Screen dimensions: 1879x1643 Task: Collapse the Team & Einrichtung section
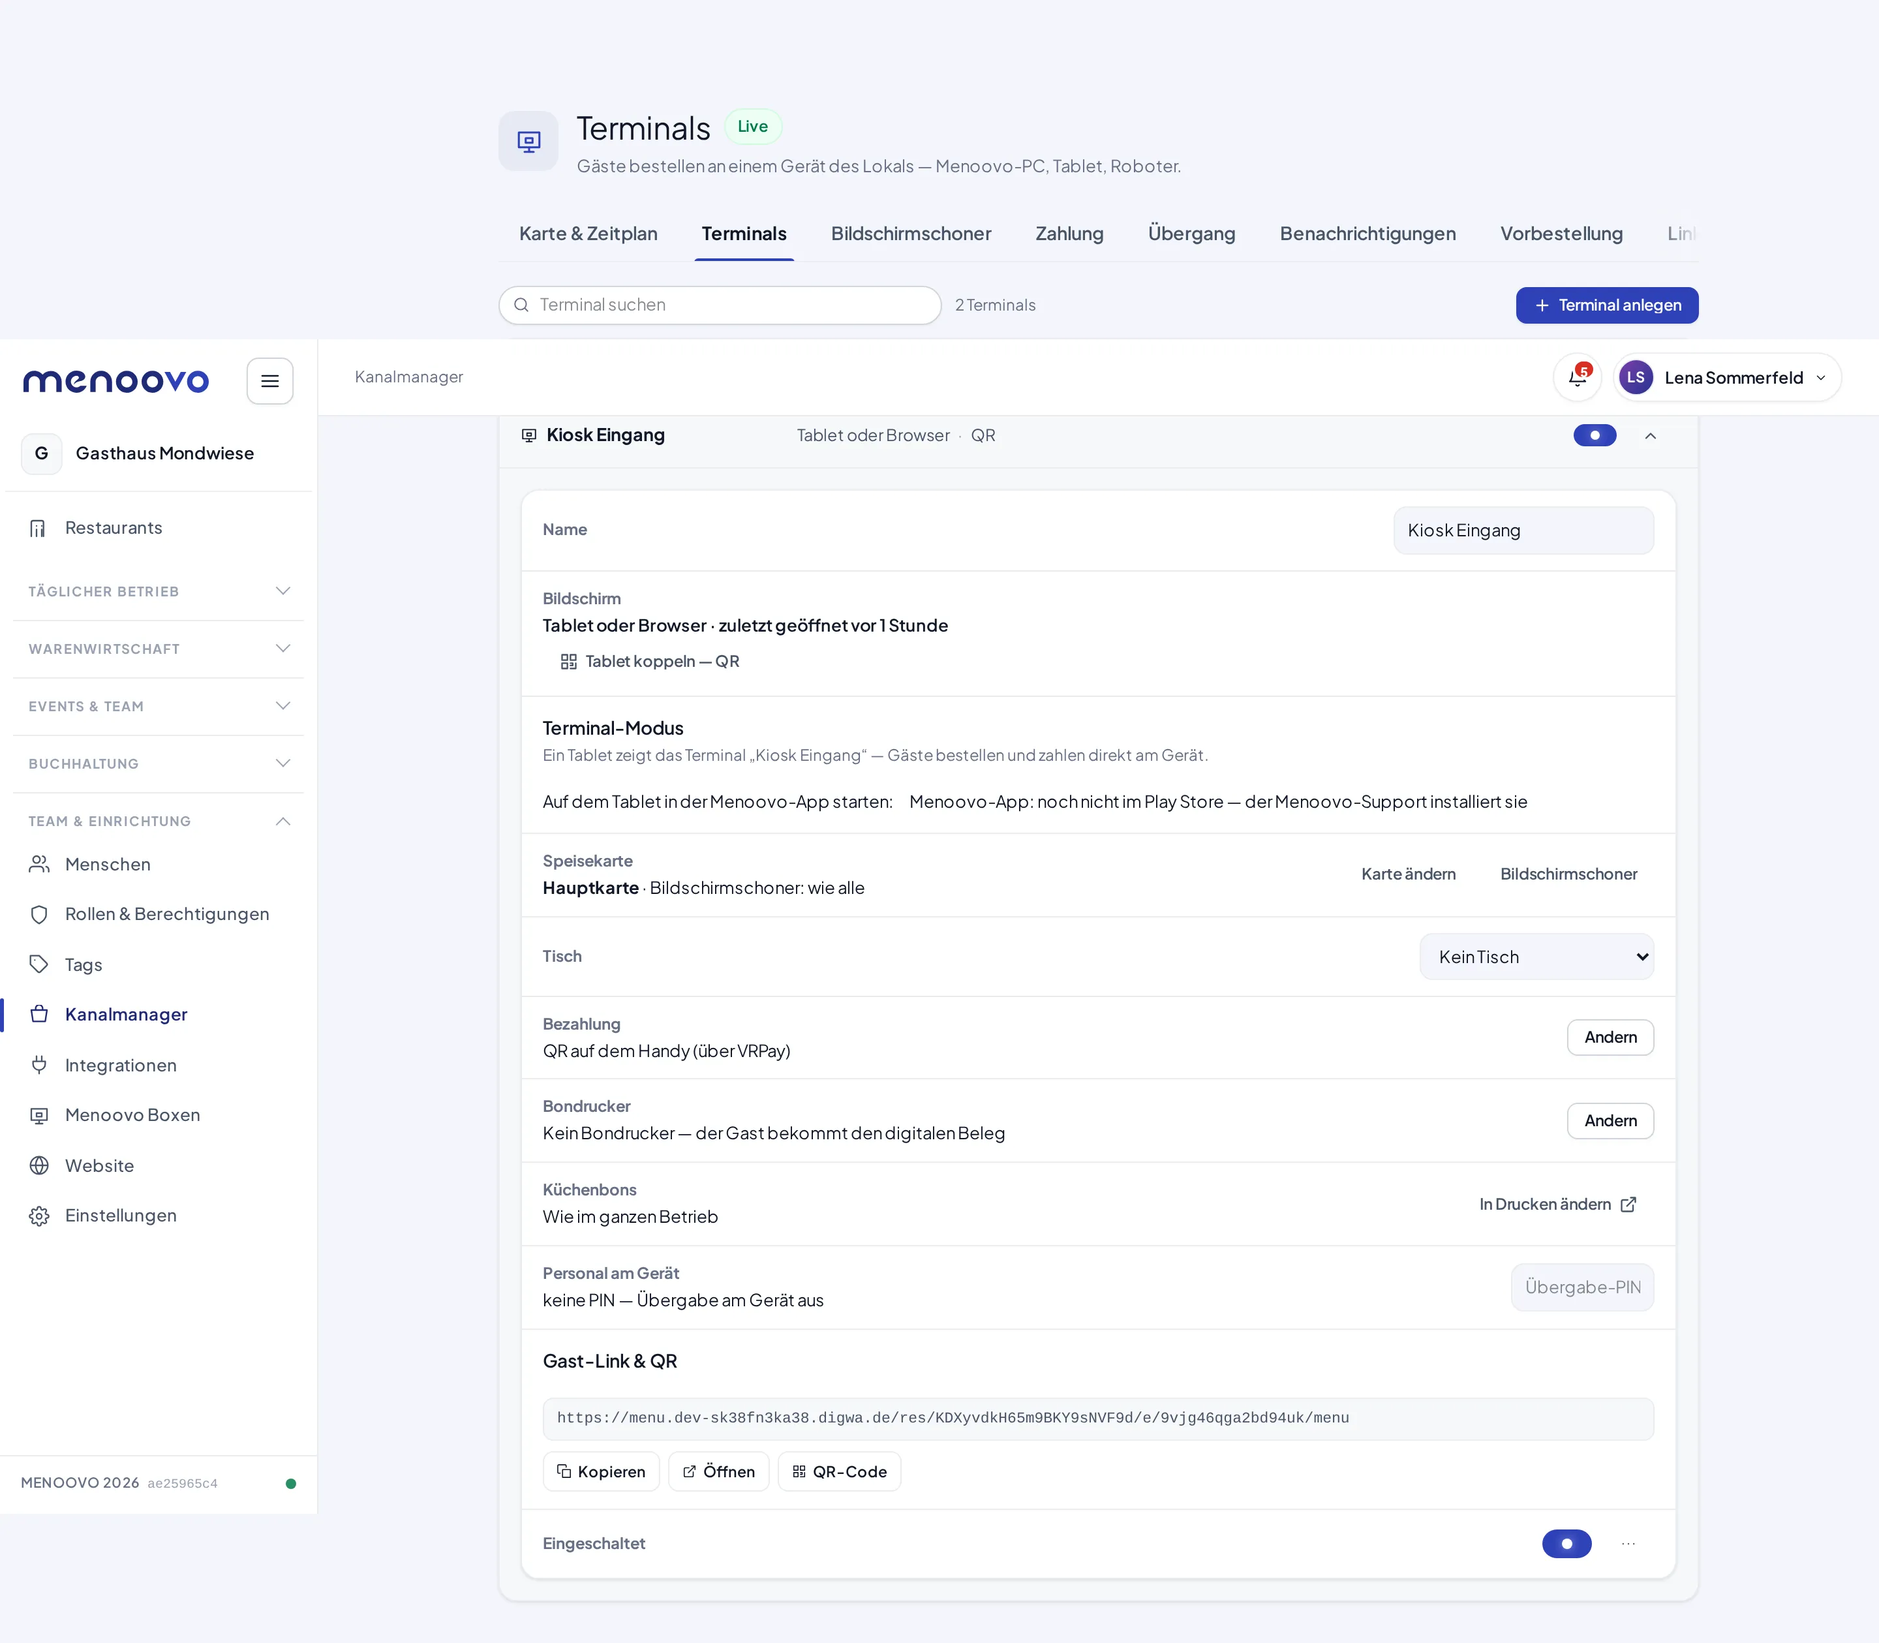tap(158, 821)
